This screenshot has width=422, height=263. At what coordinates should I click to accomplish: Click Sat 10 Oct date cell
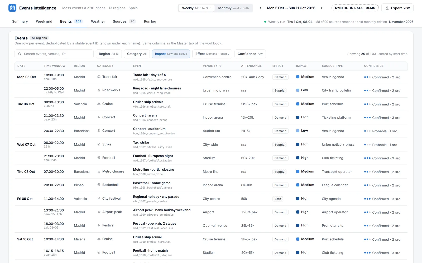(x=25, y=239)
